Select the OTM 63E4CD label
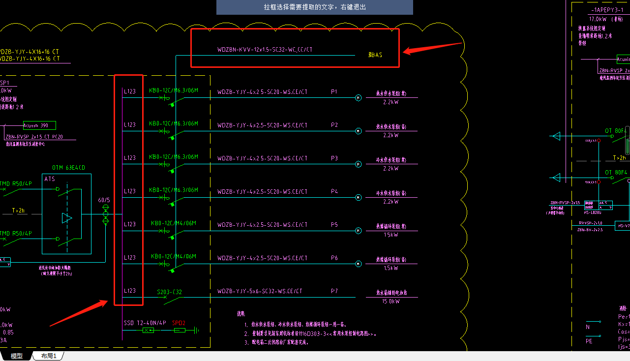Viewport: 630px width, 361px height. [69, 168]
